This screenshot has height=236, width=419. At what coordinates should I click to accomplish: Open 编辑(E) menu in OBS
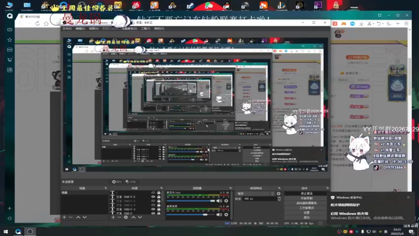(80, 28)
